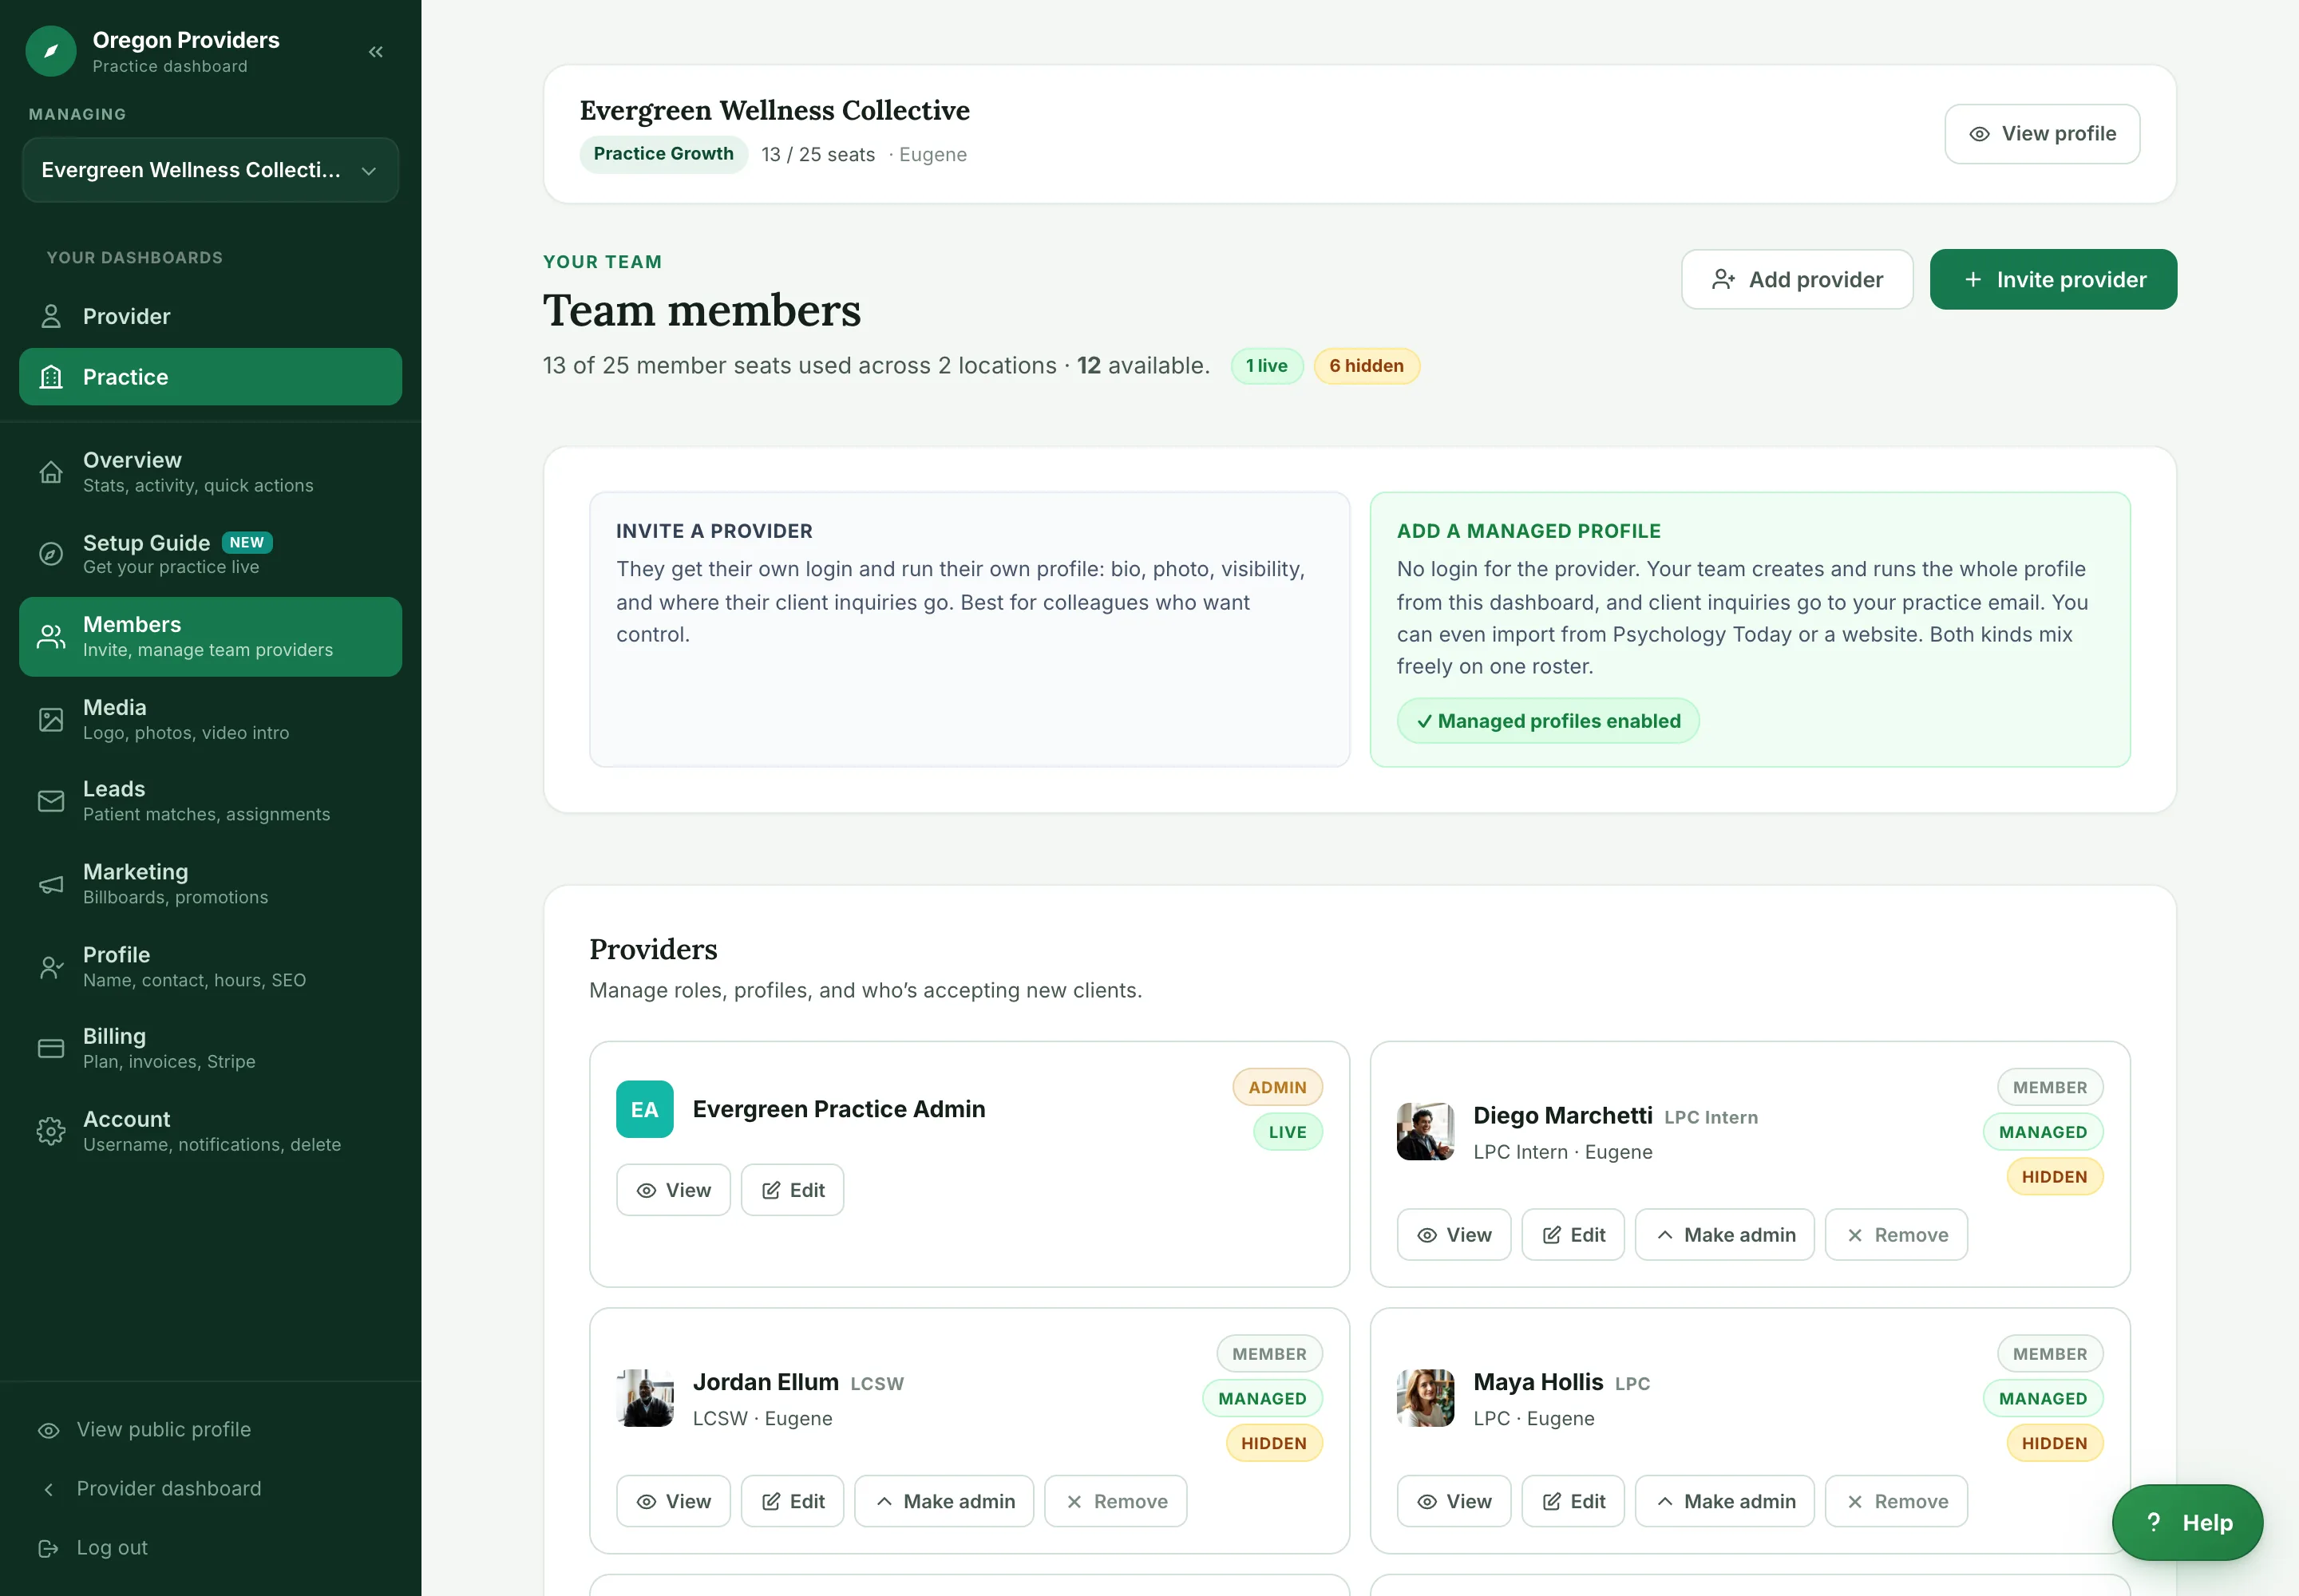
Task: Click Managed profiles enabled badge
Action: click(x=1548, y=721)
